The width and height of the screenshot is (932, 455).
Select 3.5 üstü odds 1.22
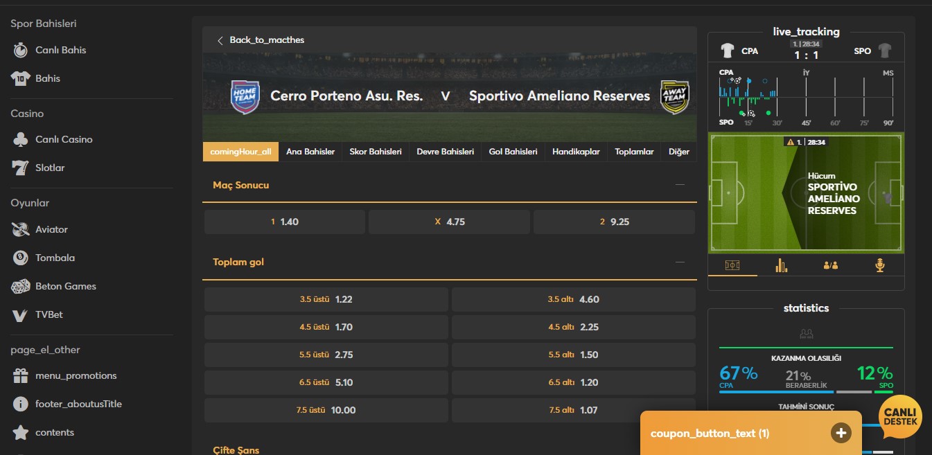tap(326, 299)
